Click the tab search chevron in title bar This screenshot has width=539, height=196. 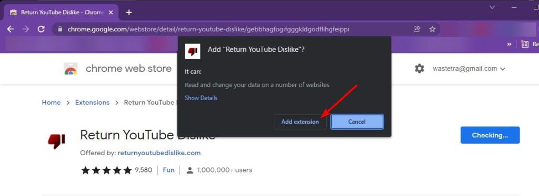click(x=492, y=7)
